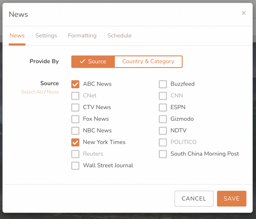This screenshot has width=256, height=219.
Task: Click the Select All link
Action: [32, 92]
